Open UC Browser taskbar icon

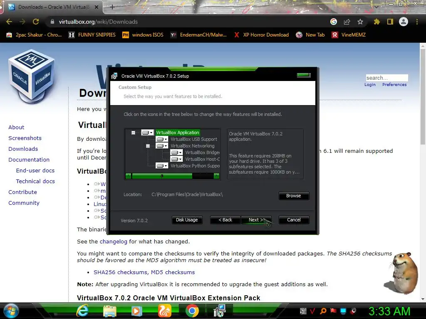coord(164,311)
